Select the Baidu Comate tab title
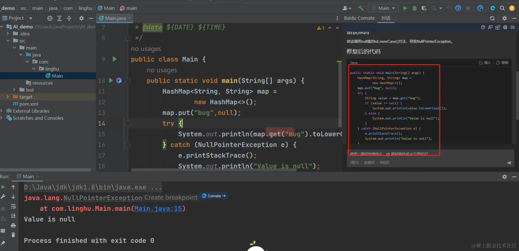Screen dimensions: 519x251 click(x=359, y=18)
